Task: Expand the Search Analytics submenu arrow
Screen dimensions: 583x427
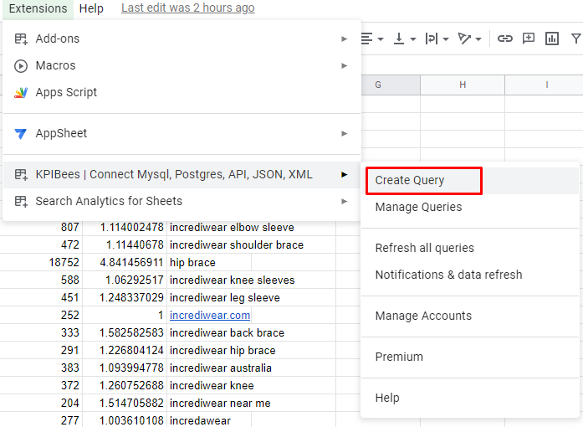Action: 345,202
